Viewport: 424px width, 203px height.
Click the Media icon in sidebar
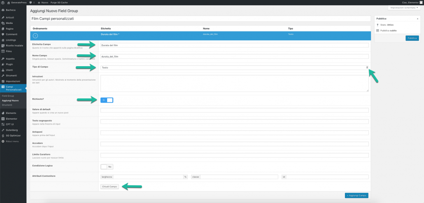pyautogui.click(x=3, y=23)
